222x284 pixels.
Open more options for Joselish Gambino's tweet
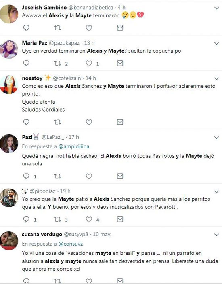pyautogui.click(x=216, y=8)
